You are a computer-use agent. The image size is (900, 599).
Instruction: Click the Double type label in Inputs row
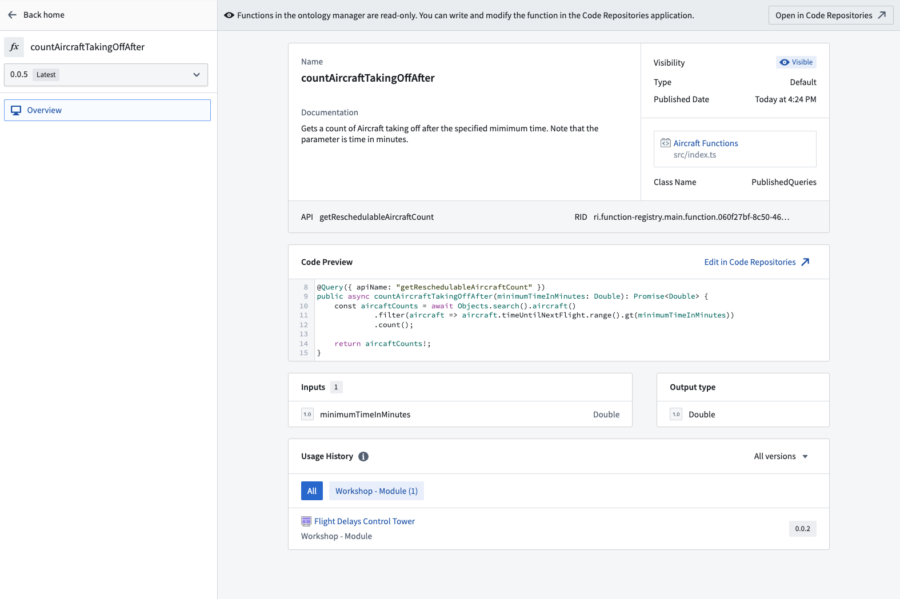click(x=606, y=415)
